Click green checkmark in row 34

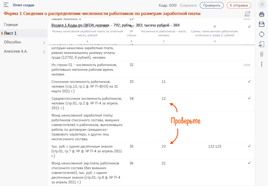(x=249, y=98)
